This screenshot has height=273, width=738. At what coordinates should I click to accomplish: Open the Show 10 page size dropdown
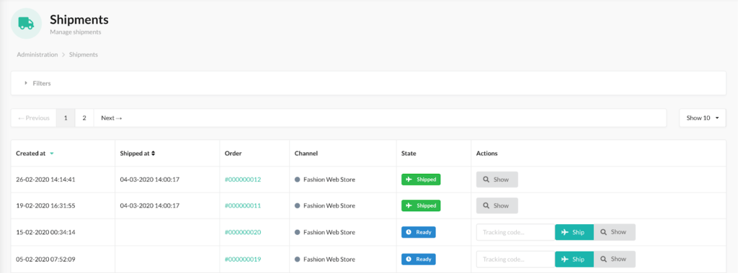pyautogui.click(x=702, y=119)
